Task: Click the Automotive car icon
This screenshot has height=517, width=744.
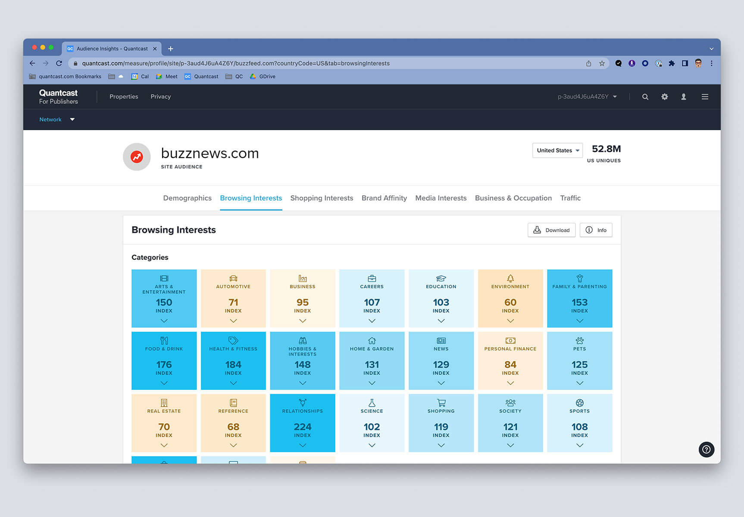Action: coord(233,278)
